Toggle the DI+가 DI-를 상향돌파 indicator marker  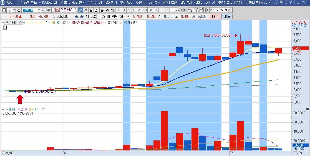(x=70, y=23)
